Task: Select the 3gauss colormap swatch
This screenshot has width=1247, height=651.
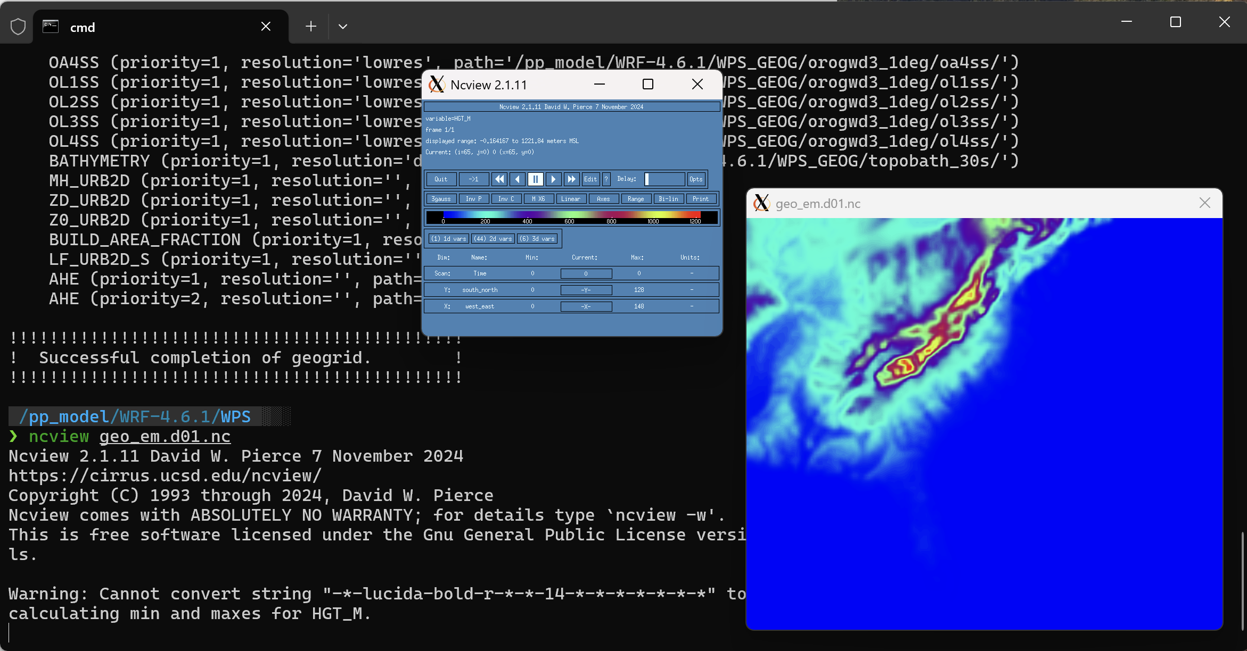Action: (441, 198)
